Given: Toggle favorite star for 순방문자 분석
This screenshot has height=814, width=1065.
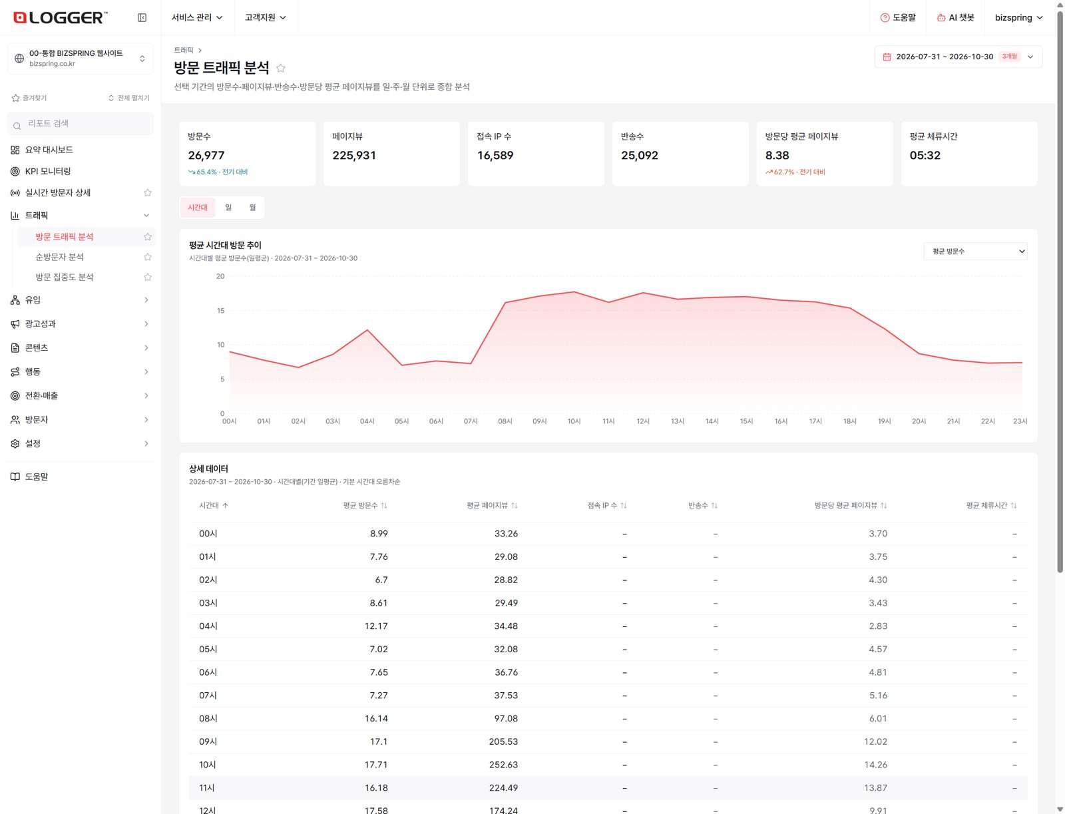Looking at the screenshot, I should 148,257.
